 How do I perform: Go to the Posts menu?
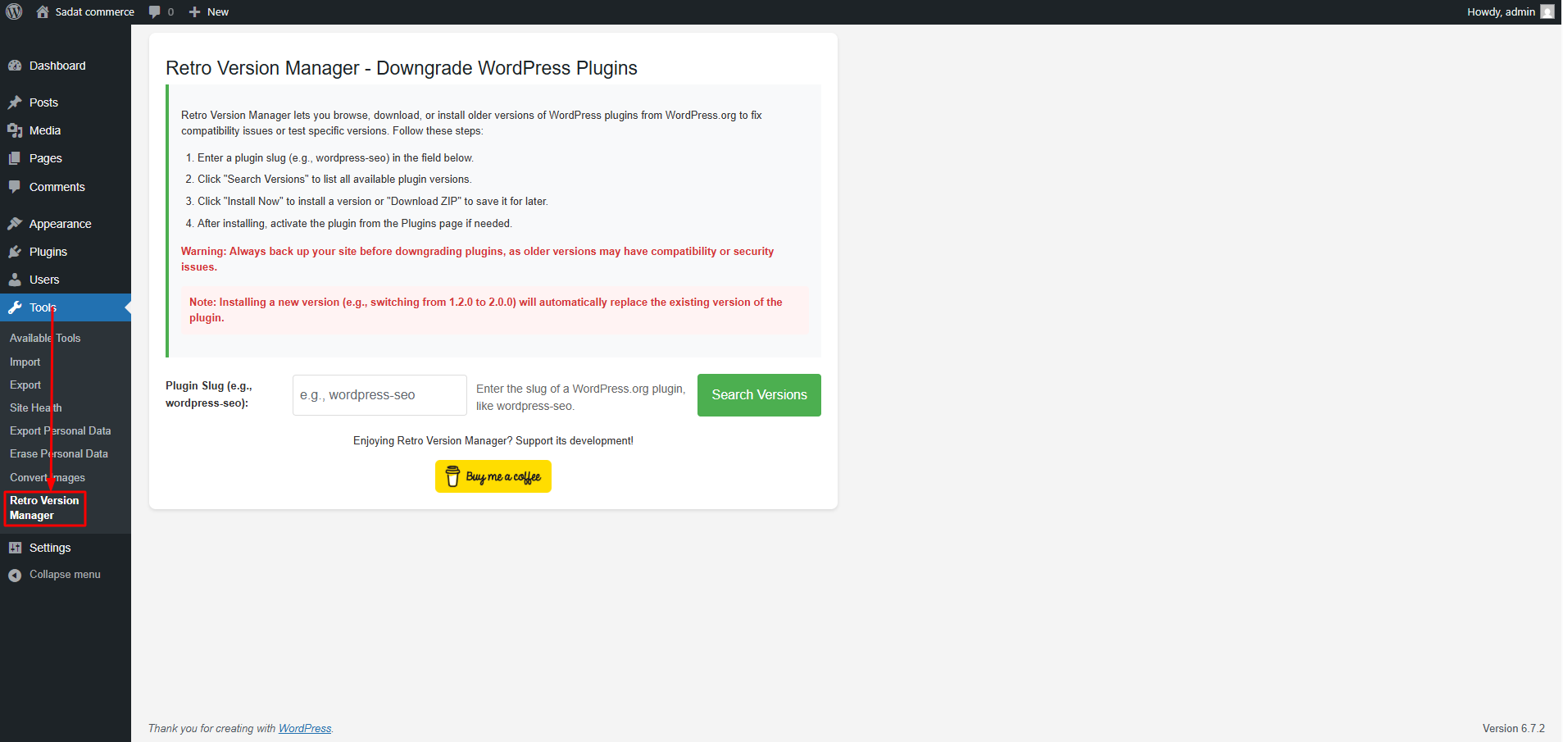(66, 102)
